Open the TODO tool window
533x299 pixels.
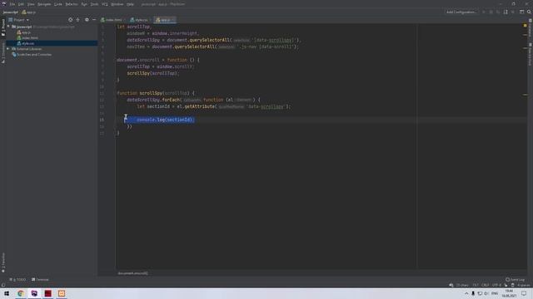click(x=17, y=280)
